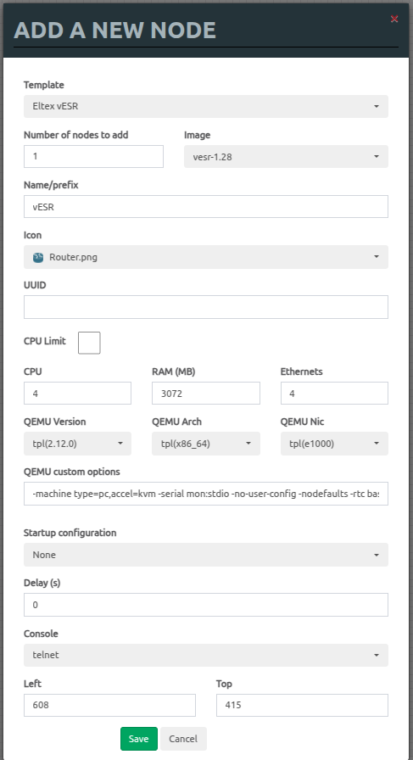Open the QEMU Nic dropdown
The width and height of the screenshot is (413, 760).
point(334,444)
